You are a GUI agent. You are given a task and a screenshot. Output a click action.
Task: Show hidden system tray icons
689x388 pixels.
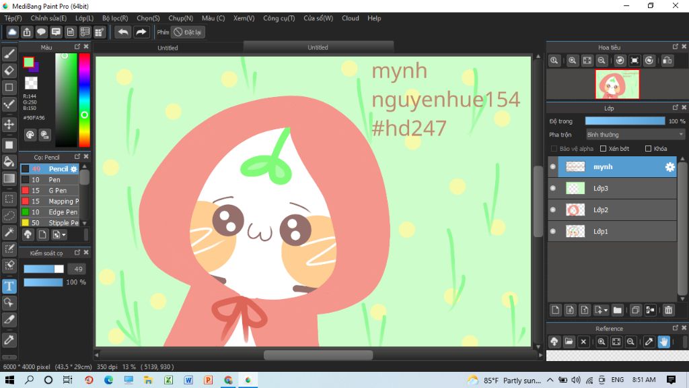coord(550,380)
